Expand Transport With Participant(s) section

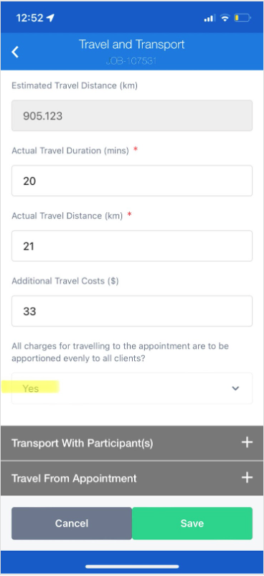point(132,443)
